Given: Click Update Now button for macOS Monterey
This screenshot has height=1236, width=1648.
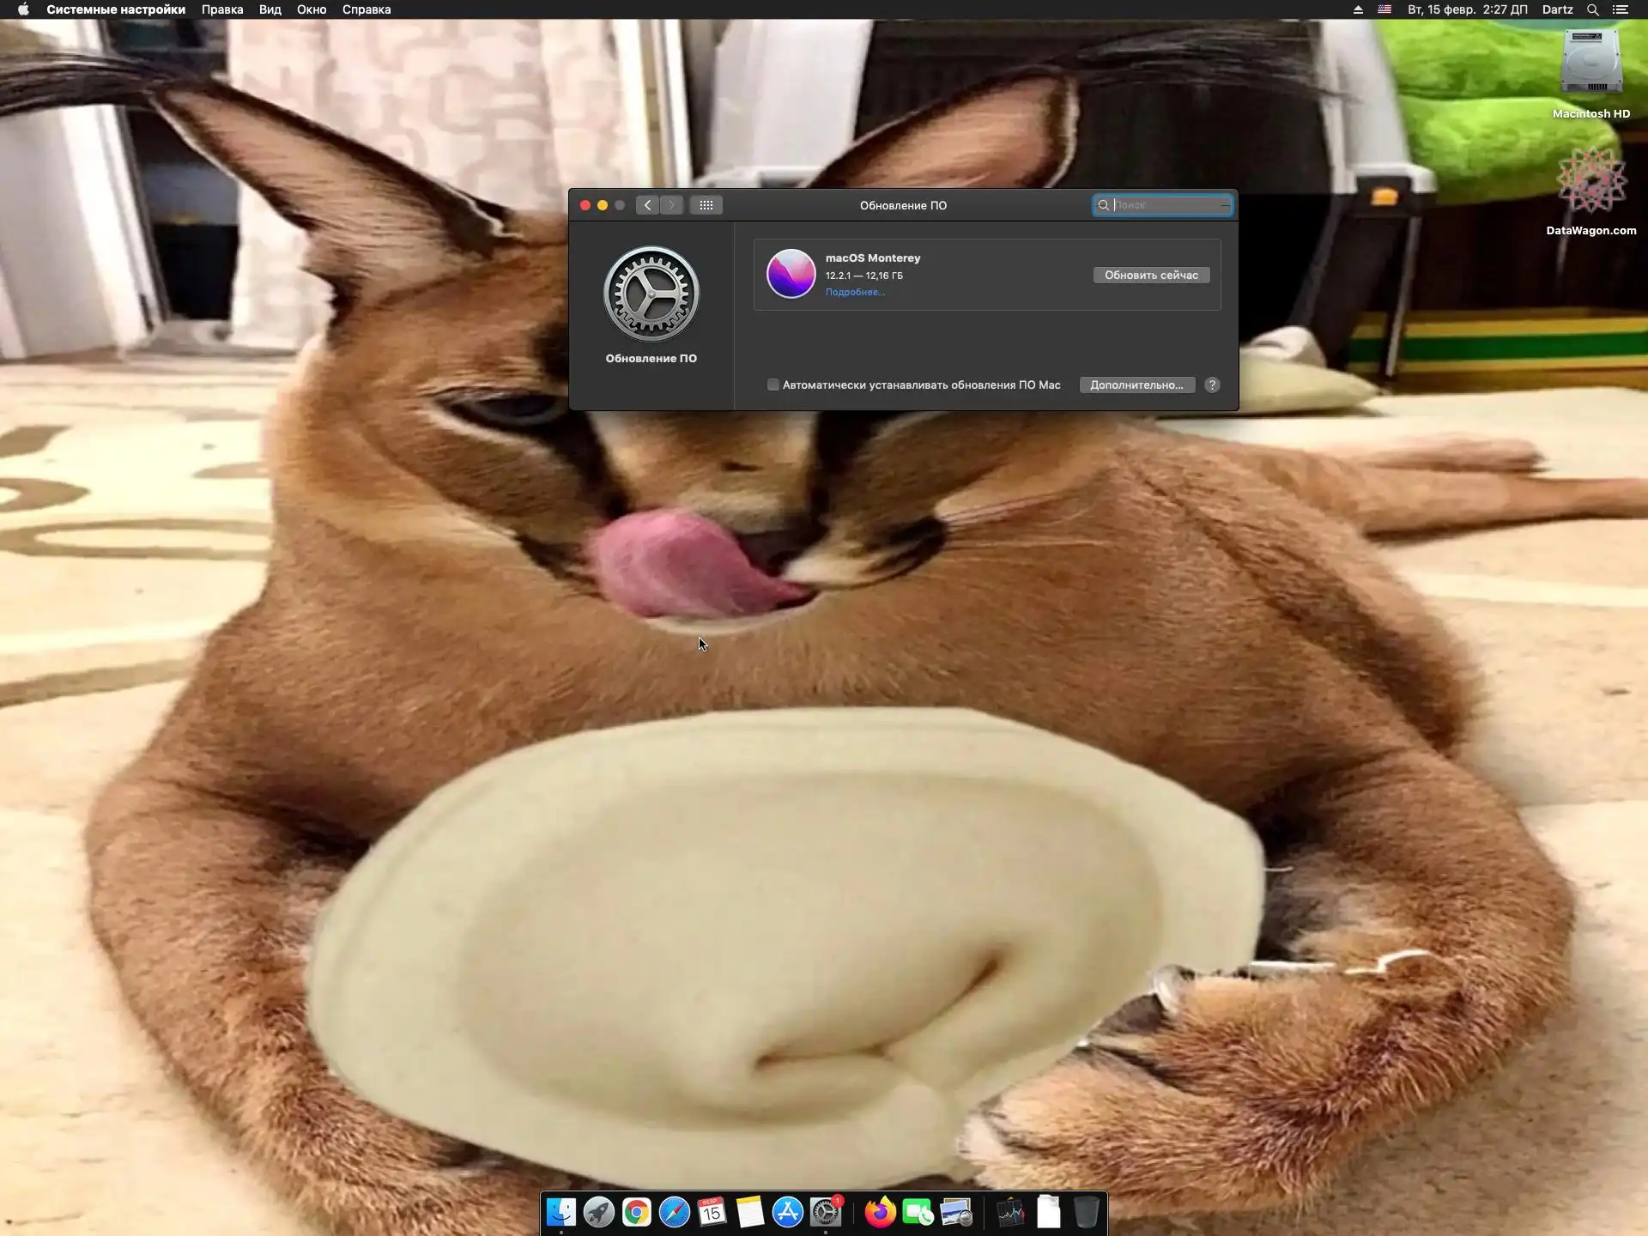Looking at the screenshot, I should [1151, 275].
